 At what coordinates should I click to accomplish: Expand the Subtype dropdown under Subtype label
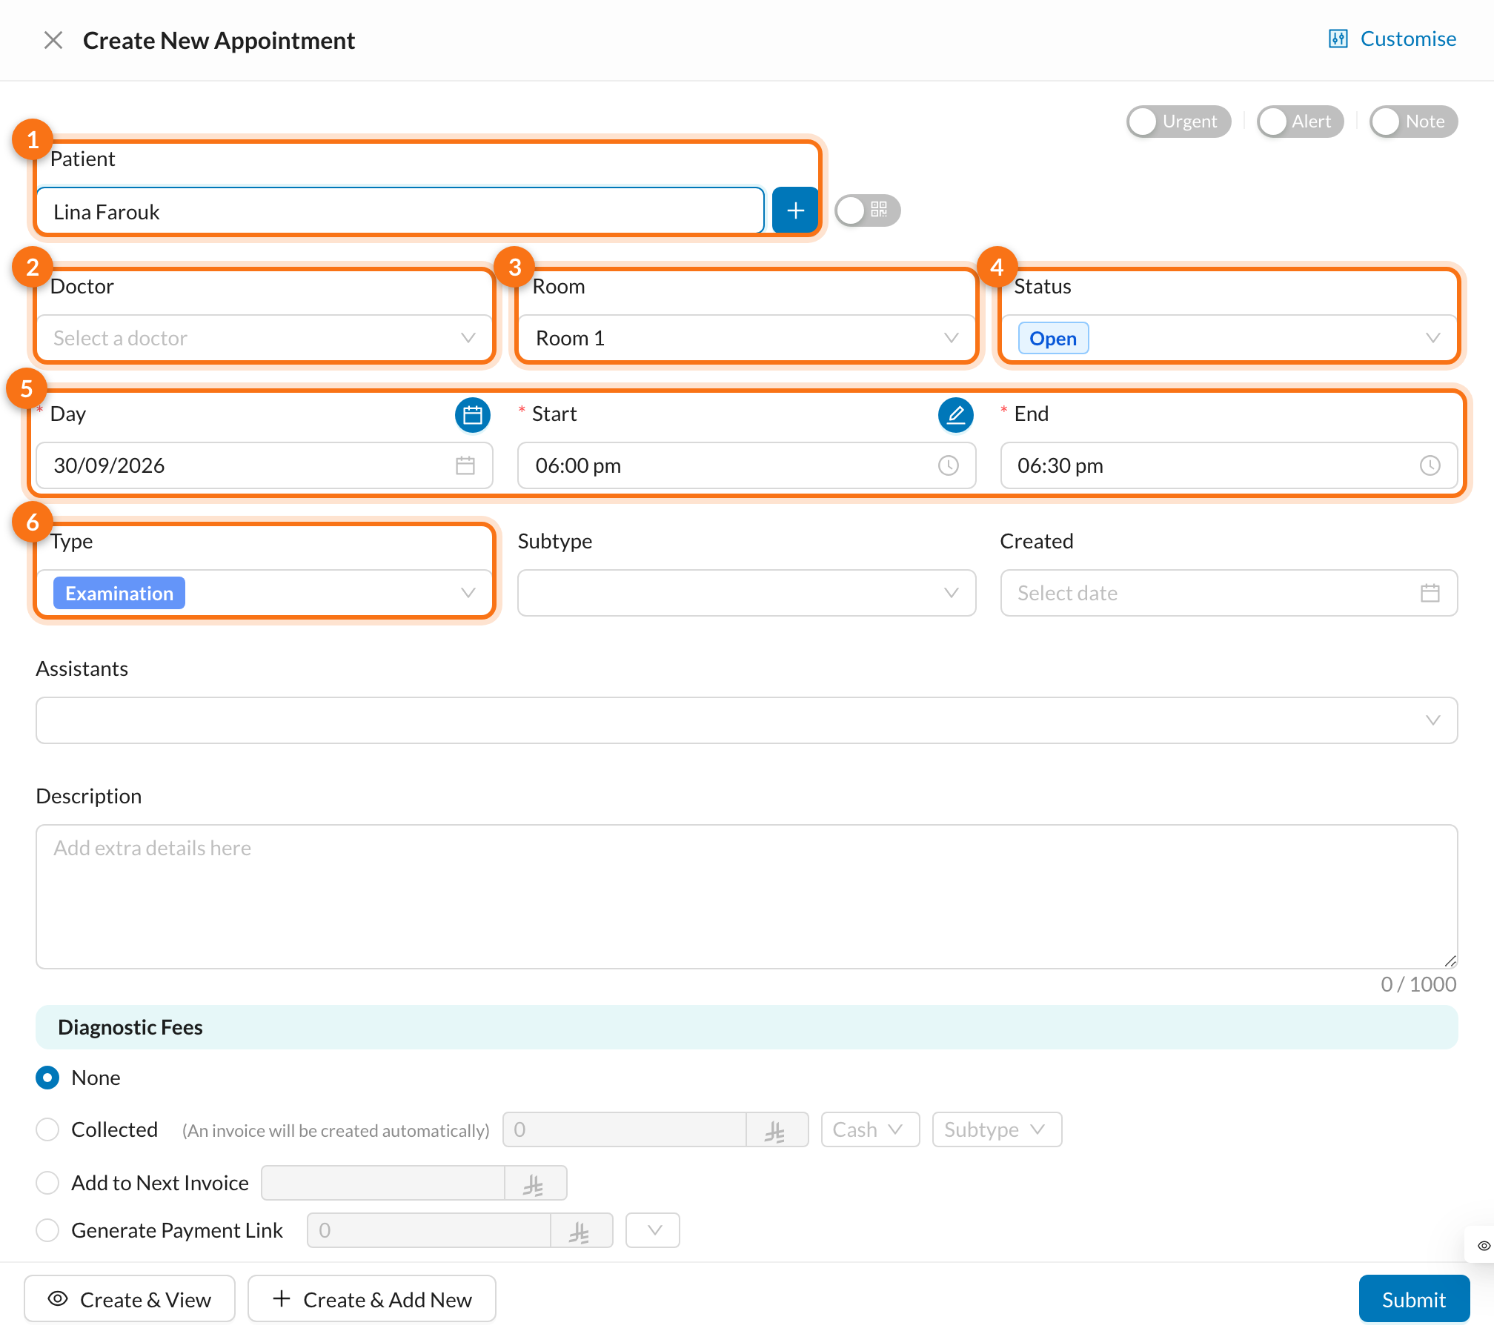click(x=746, y=593)
